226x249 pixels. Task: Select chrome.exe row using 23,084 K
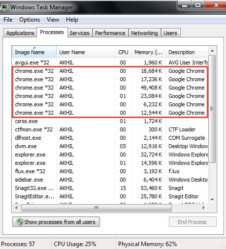pyautogui.click(x=110, y=96)
